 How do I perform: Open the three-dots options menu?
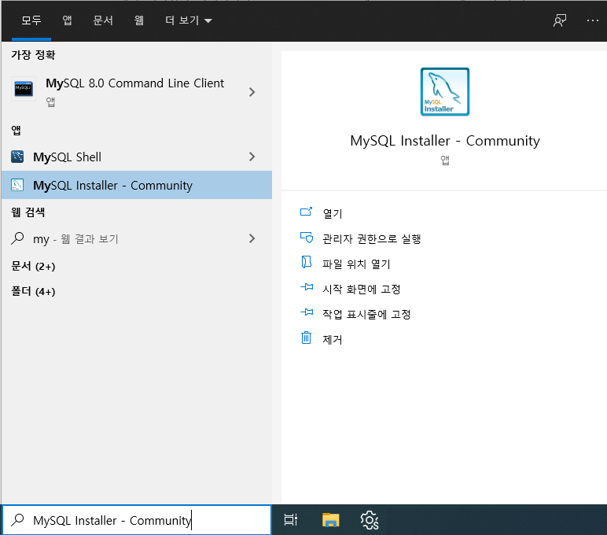(x=592, y=20)
